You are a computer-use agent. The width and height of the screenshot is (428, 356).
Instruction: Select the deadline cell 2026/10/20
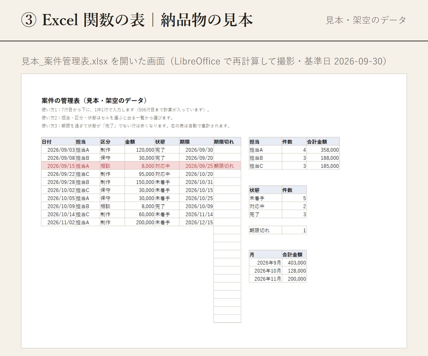pos(196,174)
